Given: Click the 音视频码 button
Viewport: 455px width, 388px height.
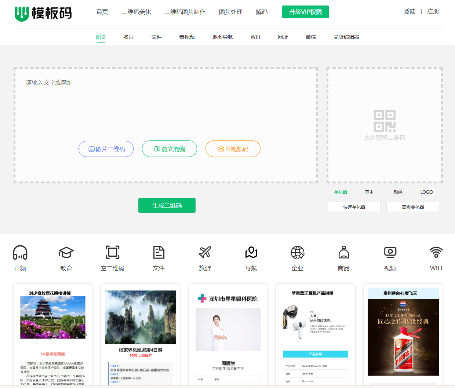Looking at the screenshot, I should [x=233, y=149].
